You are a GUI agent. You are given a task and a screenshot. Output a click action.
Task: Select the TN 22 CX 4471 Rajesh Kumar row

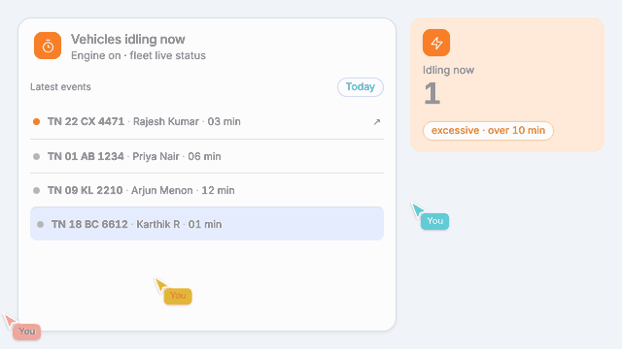(207, 121)
